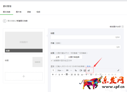
Task: Insert a vote using the bar chart icon
Action: click(x=89, y=70)
